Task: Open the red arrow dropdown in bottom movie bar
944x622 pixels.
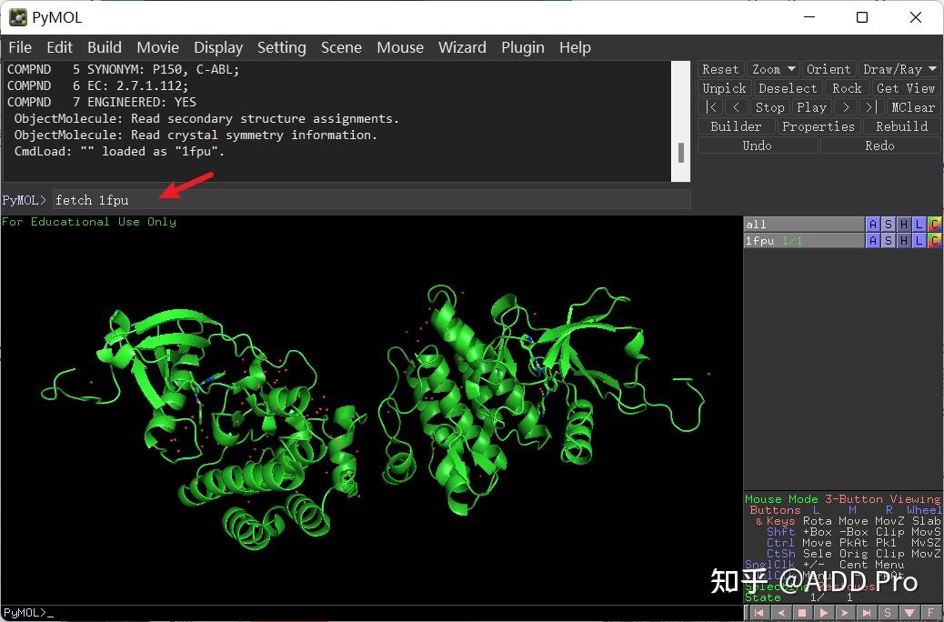Action: (x=909, y=613)
